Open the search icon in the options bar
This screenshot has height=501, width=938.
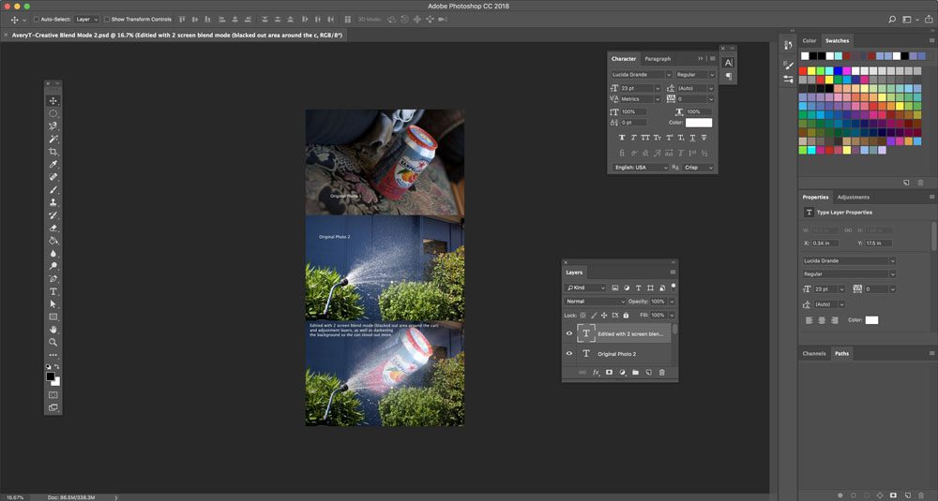coord(892,19)
